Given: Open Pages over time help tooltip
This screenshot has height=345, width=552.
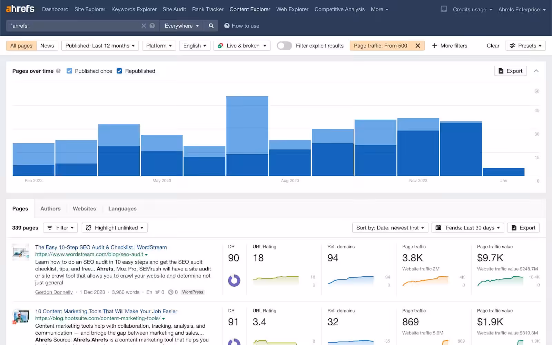Looking at the screenshot, I should (x=58, y=71).
